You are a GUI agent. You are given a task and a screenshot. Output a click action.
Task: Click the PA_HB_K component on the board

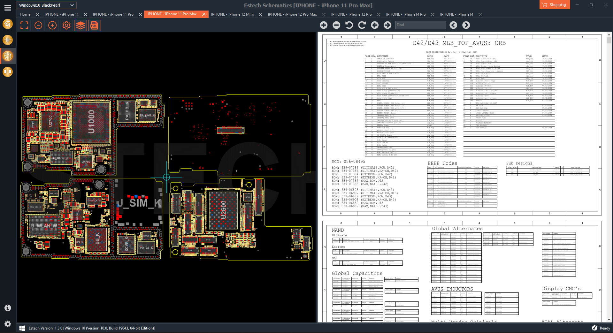click(127, 111)
